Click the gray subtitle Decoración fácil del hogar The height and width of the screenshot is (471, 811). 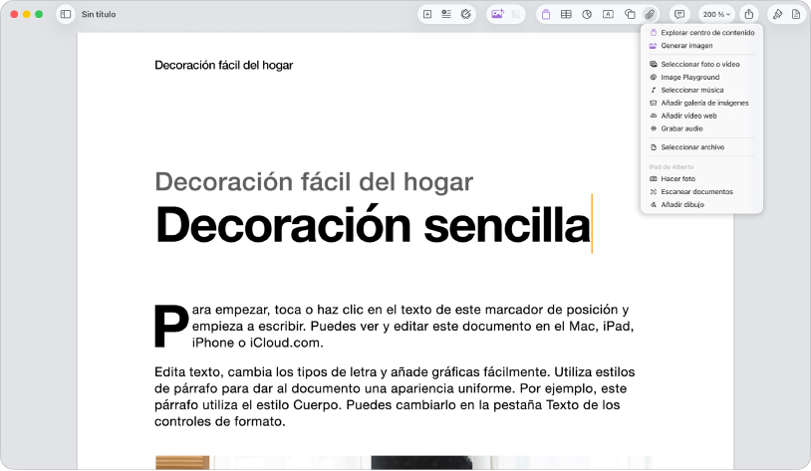click(314, 182)
